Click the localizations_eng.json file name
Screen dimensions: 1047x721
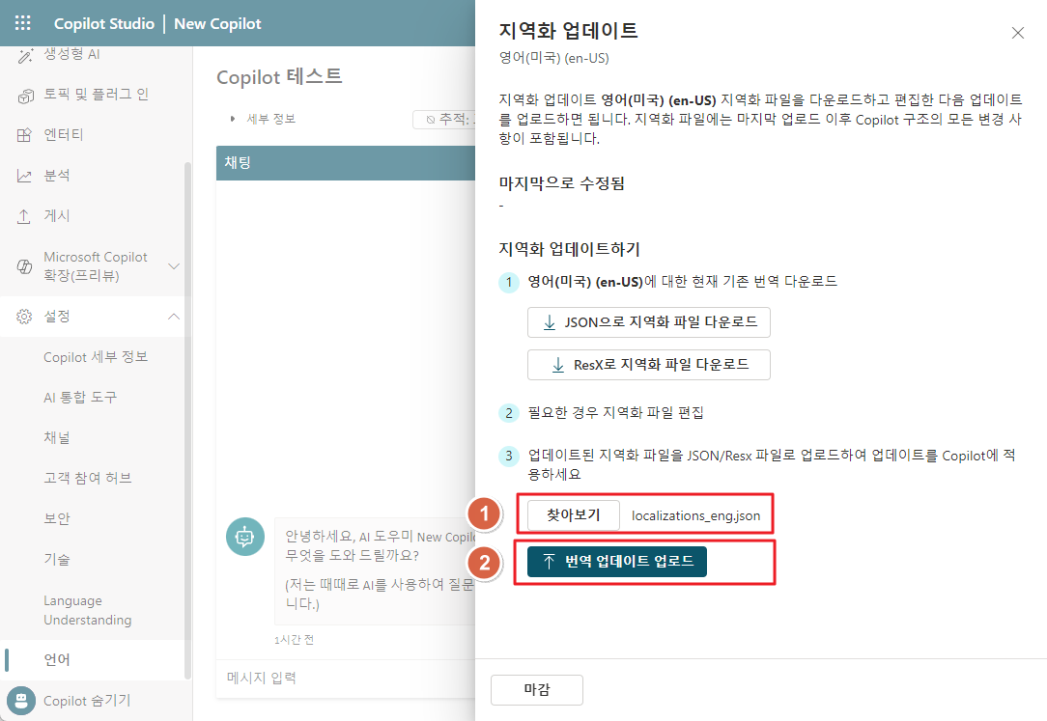tap(695, 515)
